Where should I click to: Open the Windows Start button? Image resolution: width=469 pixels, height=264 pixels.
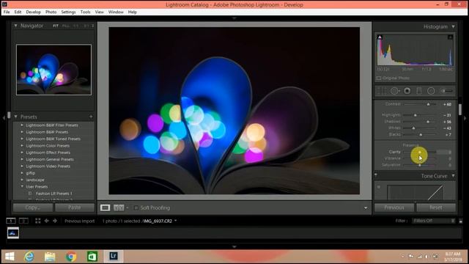tap(10, 257)
